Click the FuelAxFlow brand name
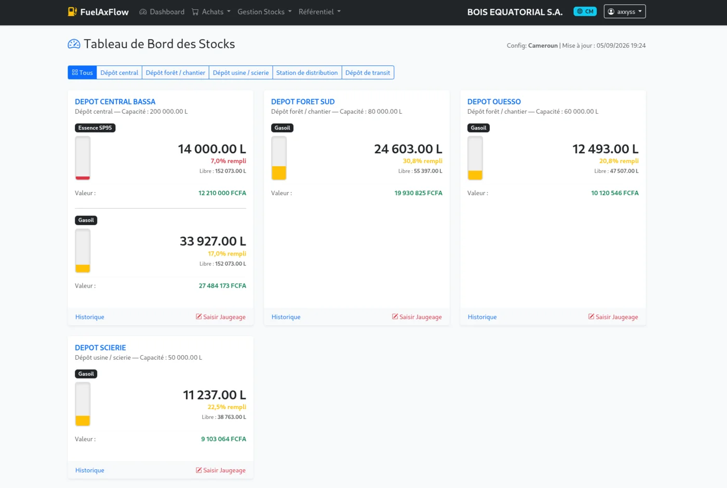The image size is (727, 488). (x=104, y=12)
